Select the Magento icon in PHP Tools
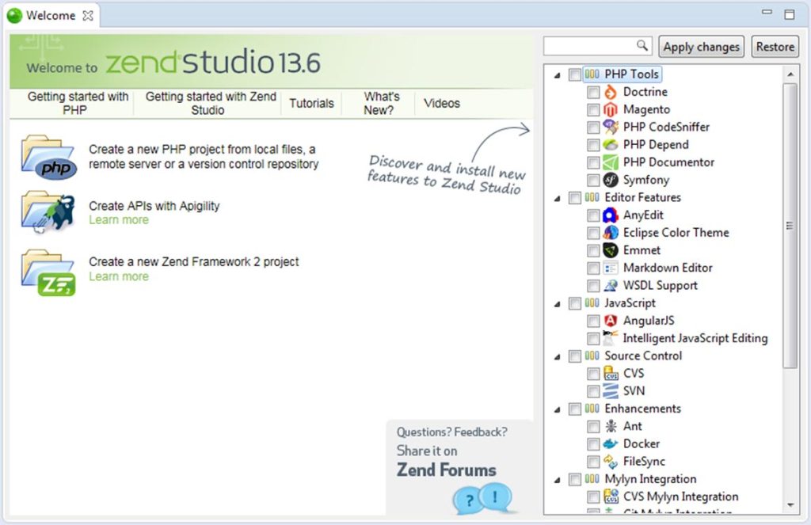The image size is (811, 525). tap(611, 109)
